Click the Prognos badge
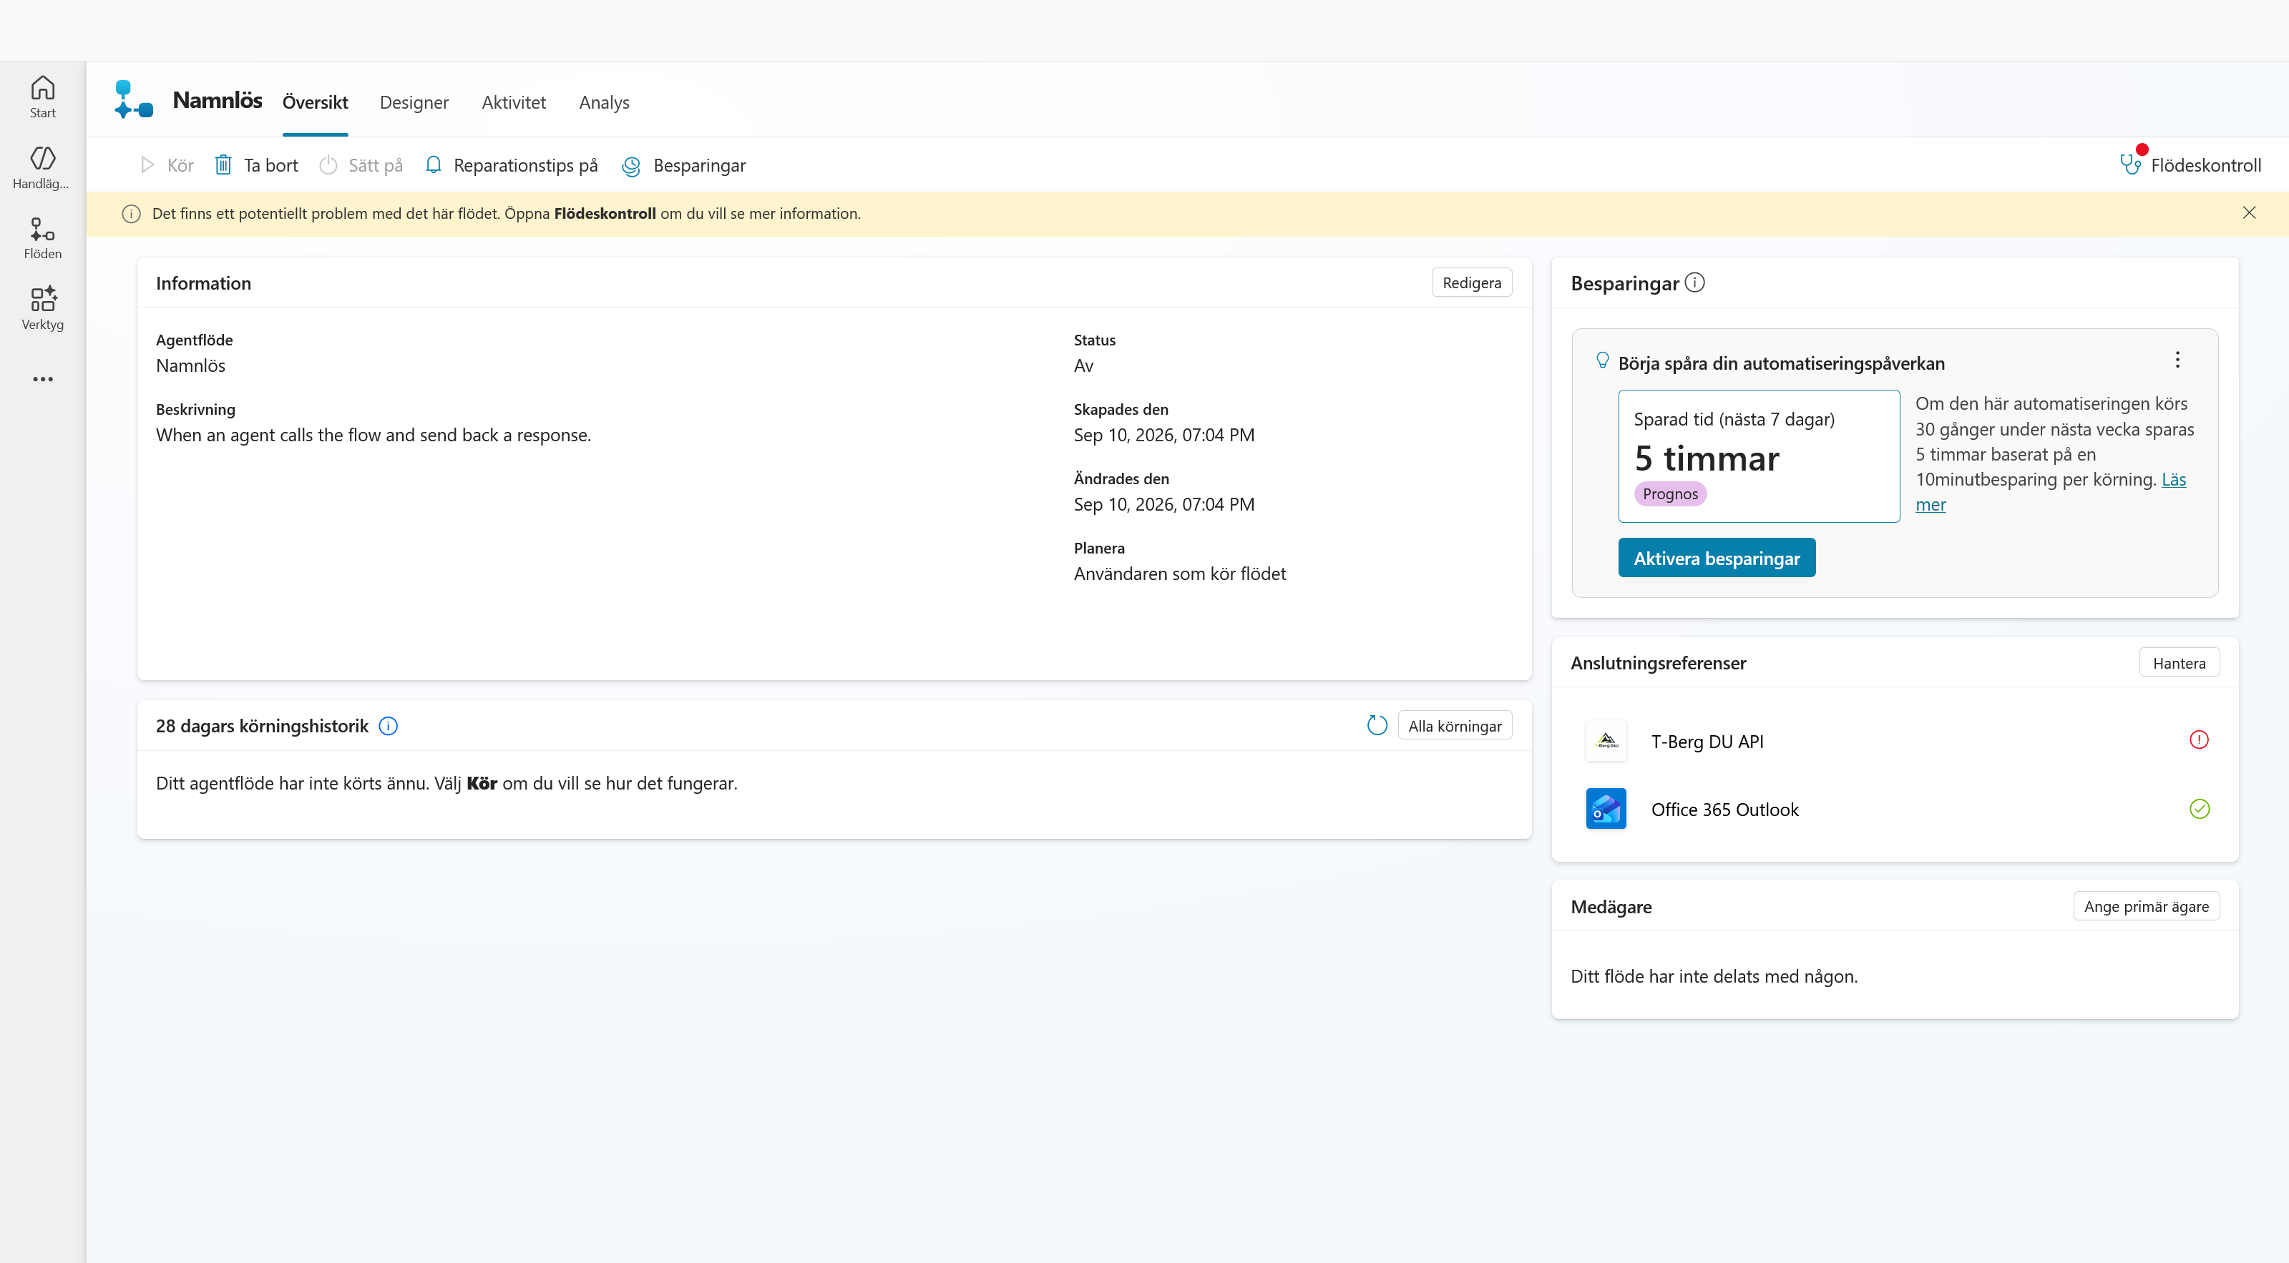The height and width of the screenshot is (1263, 2289). (x=1669, y=494)
